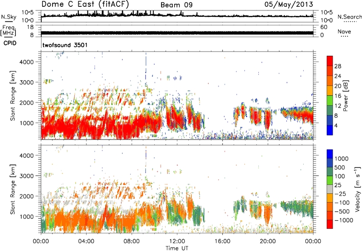The width and height of the screenshot is (362, 251).
Task: Click the "16:00" time tick label
Action: (222, 241)
